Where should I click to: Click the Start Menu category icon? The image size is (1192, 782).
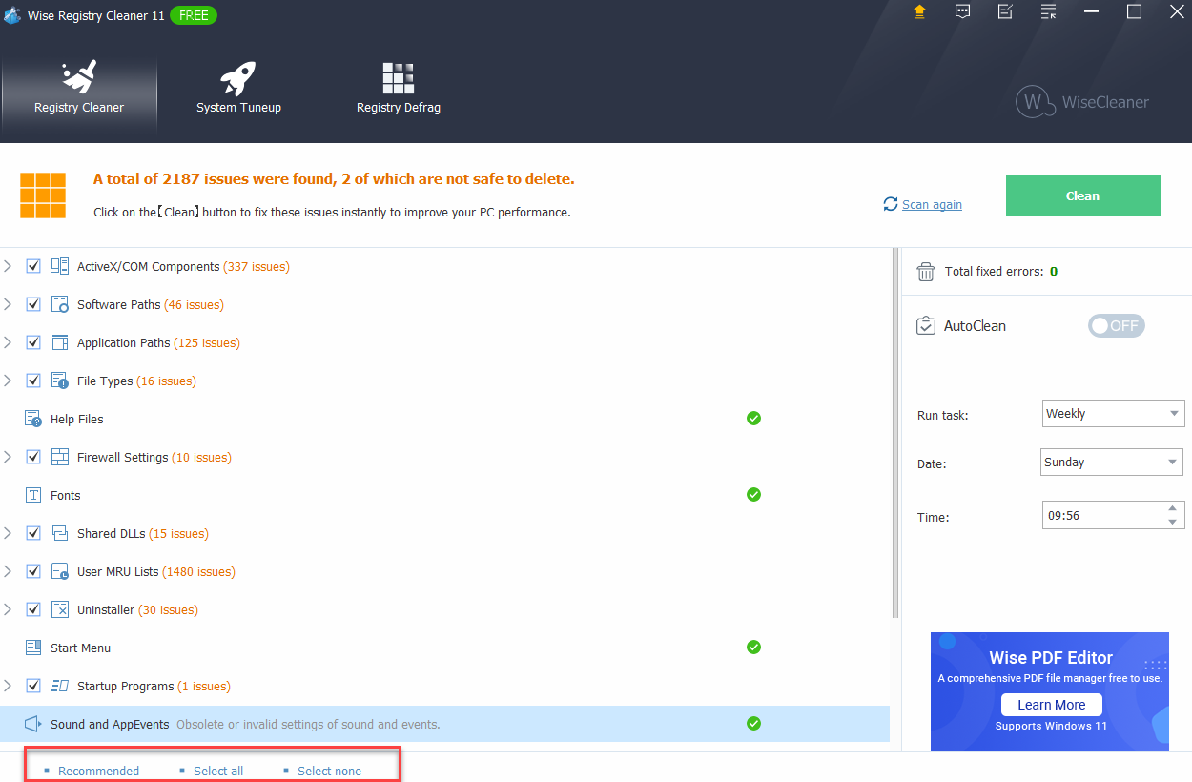pos(33,648)
